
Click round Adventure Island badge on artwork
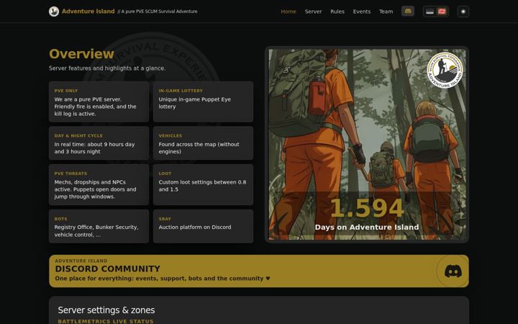(445, 71)
